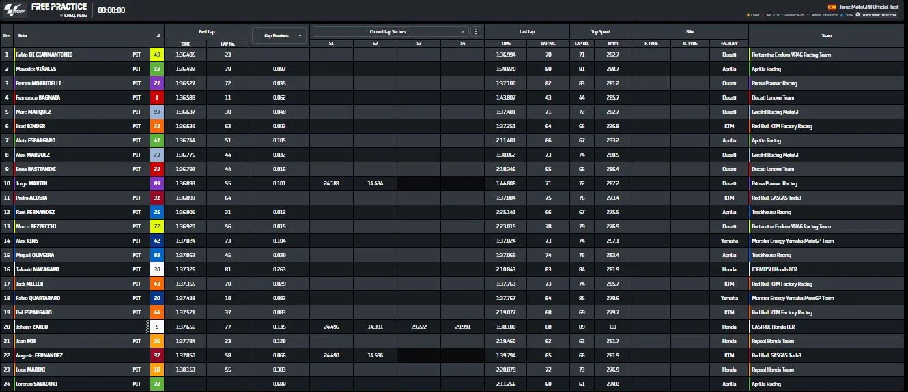Open the Gap Previous dropdown
Viewport: 908px width, 392px height.
click(x=279, y=35)
